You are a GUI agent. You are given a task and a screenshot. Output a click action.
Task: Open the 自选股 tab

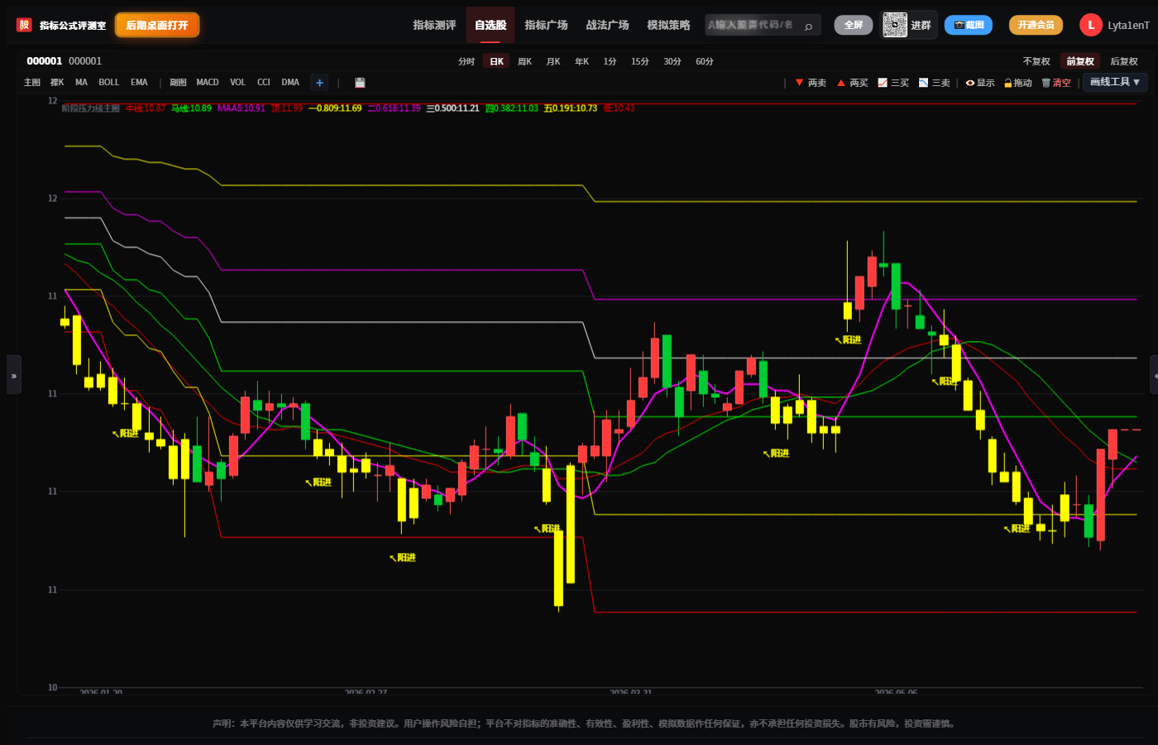(490, 25)
